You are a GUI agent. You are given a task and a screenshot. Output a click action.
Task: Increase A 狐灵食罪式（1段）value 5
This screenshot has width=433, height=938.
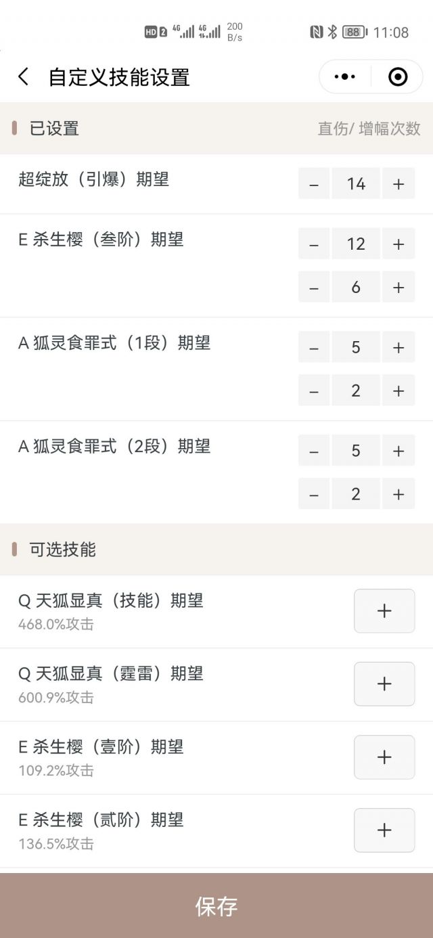(398, 347)
